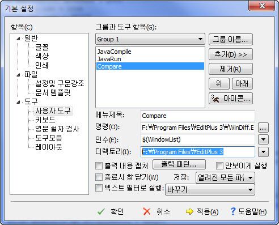Select 문서 템플릿 tree item
The width and height of the screenshot is (279, 225).
click(x=53, y=92)
